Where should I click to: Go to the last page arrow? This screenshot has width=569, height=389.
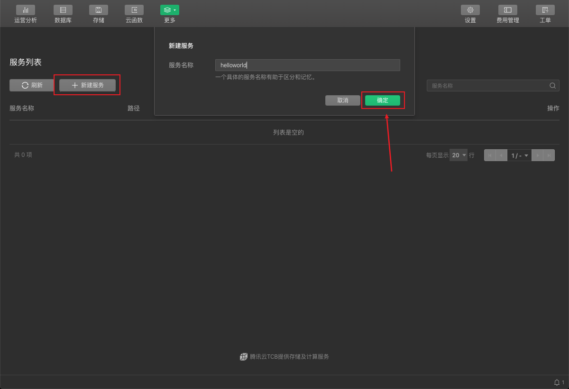(x=549, y=155)
